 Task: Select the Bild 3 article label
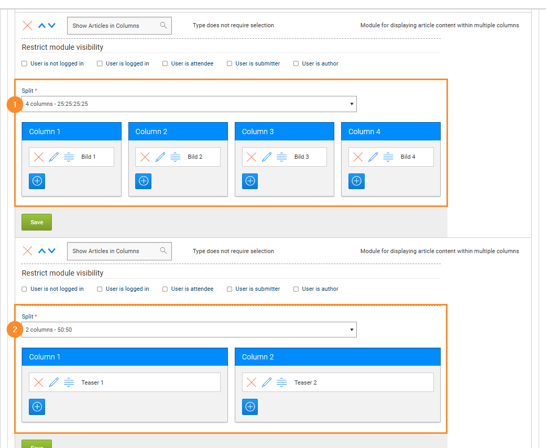(x=301, y=157)
